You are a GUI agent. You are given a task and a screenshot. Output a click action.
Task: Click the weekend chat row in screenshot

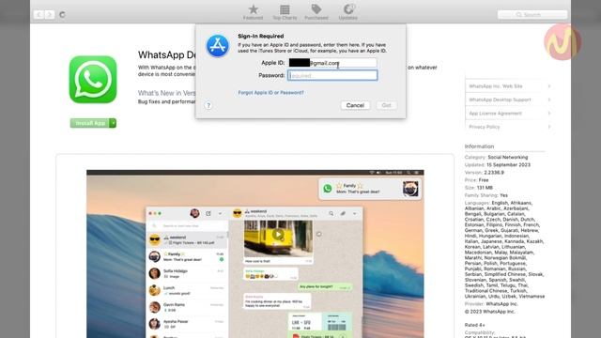click(187, 240)
